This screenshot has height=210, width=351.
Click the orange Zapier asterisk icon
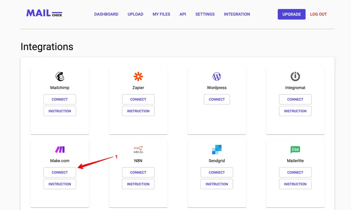click(138, 76)
